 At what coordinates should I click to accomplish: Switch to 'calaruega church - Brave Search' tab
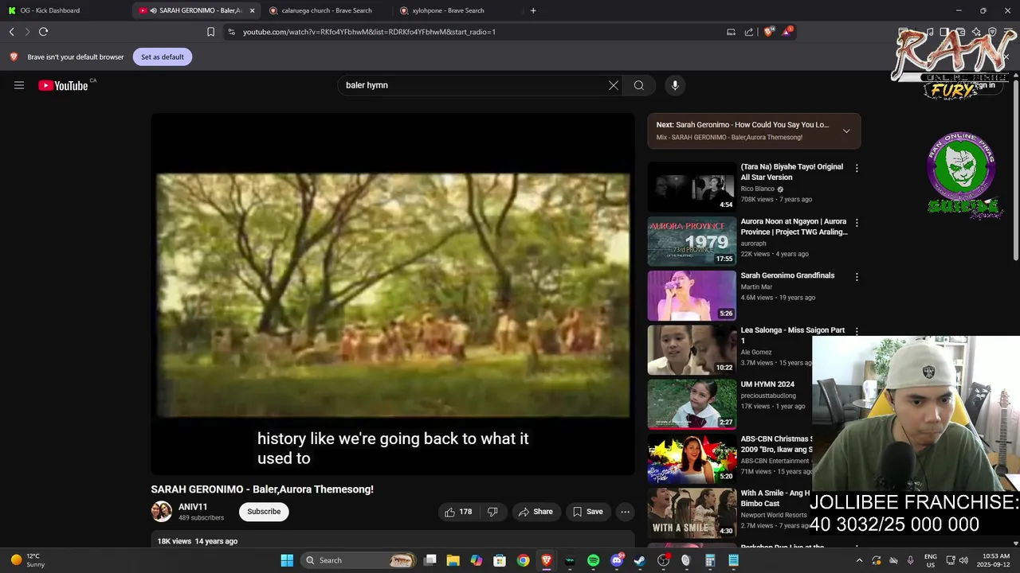(326, 10)
